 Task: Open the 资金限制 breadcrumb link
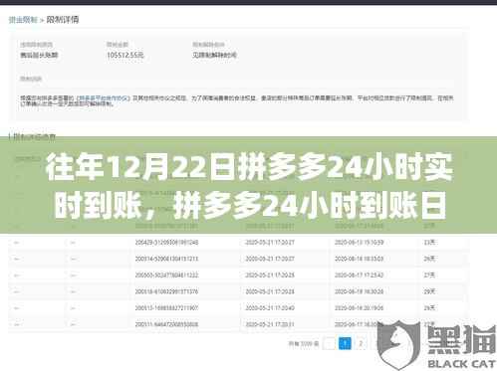(x=23, y=20)
